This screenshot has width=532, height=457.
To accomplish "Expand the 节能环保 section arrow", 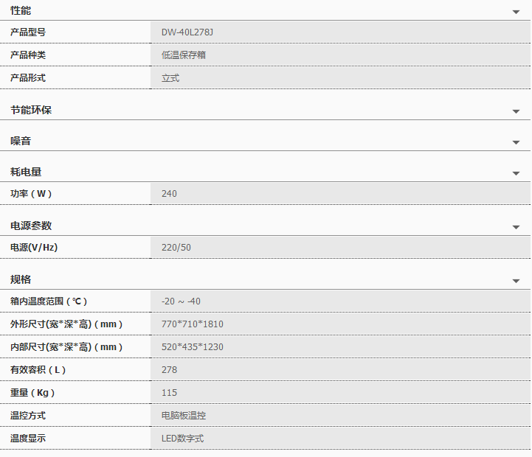I will tap(516, 111).
